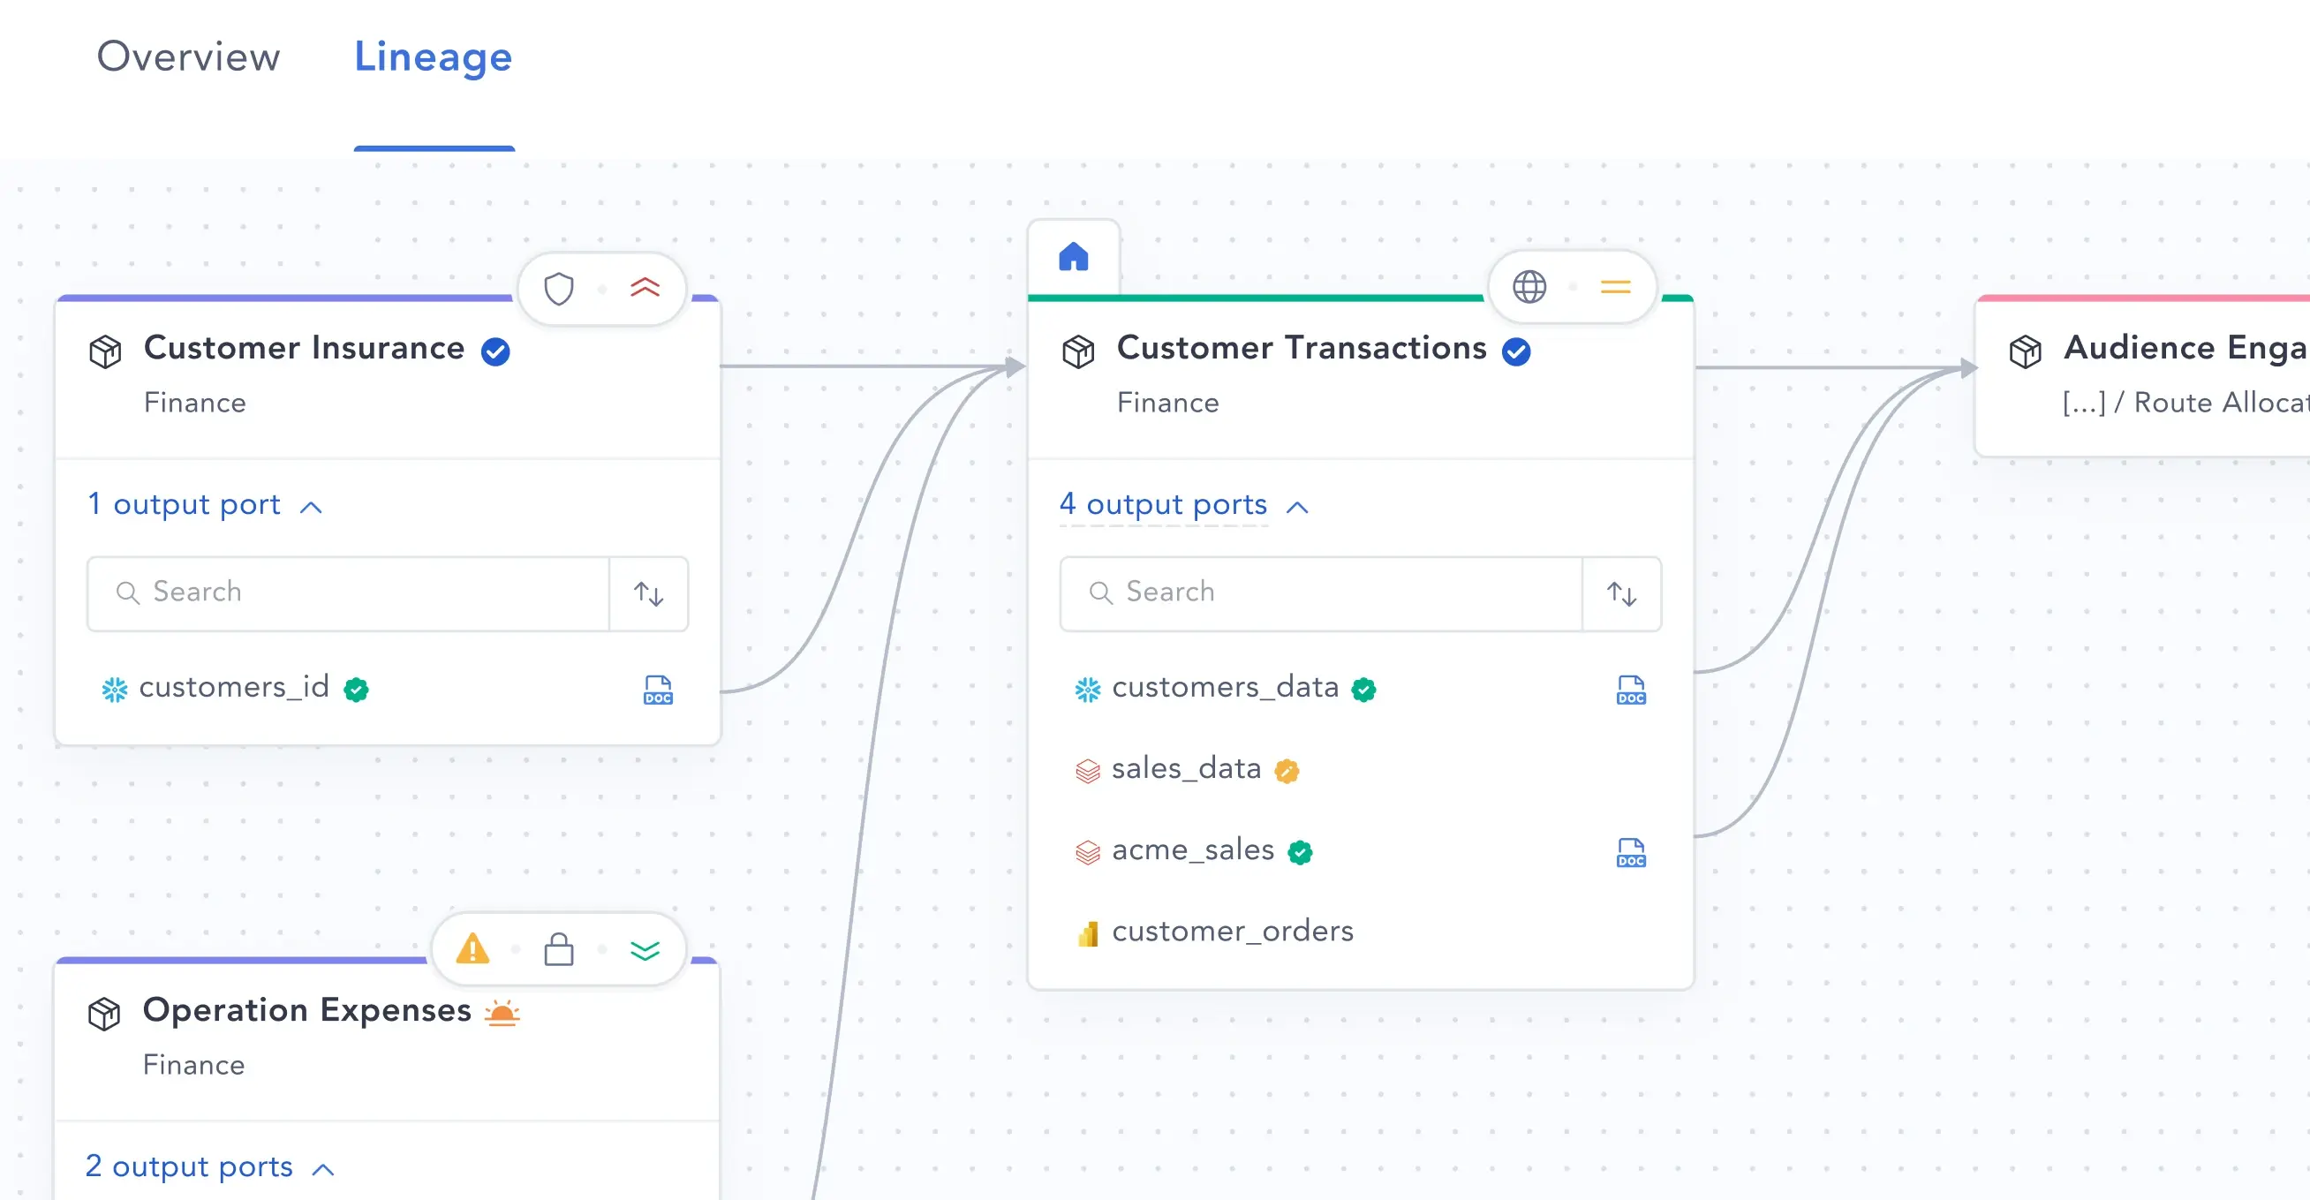
Task: Click the snowflake icon next to customers_data
Action: pos(1088,690)
